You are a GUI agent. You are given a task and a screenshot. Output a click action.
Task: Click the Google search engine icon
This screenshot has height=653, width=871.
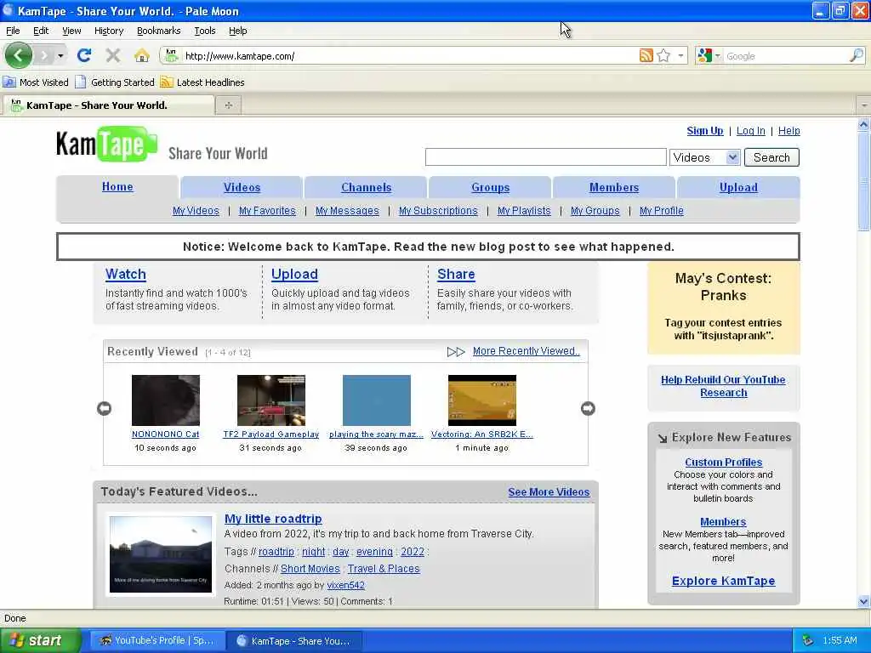coord(704,55)
